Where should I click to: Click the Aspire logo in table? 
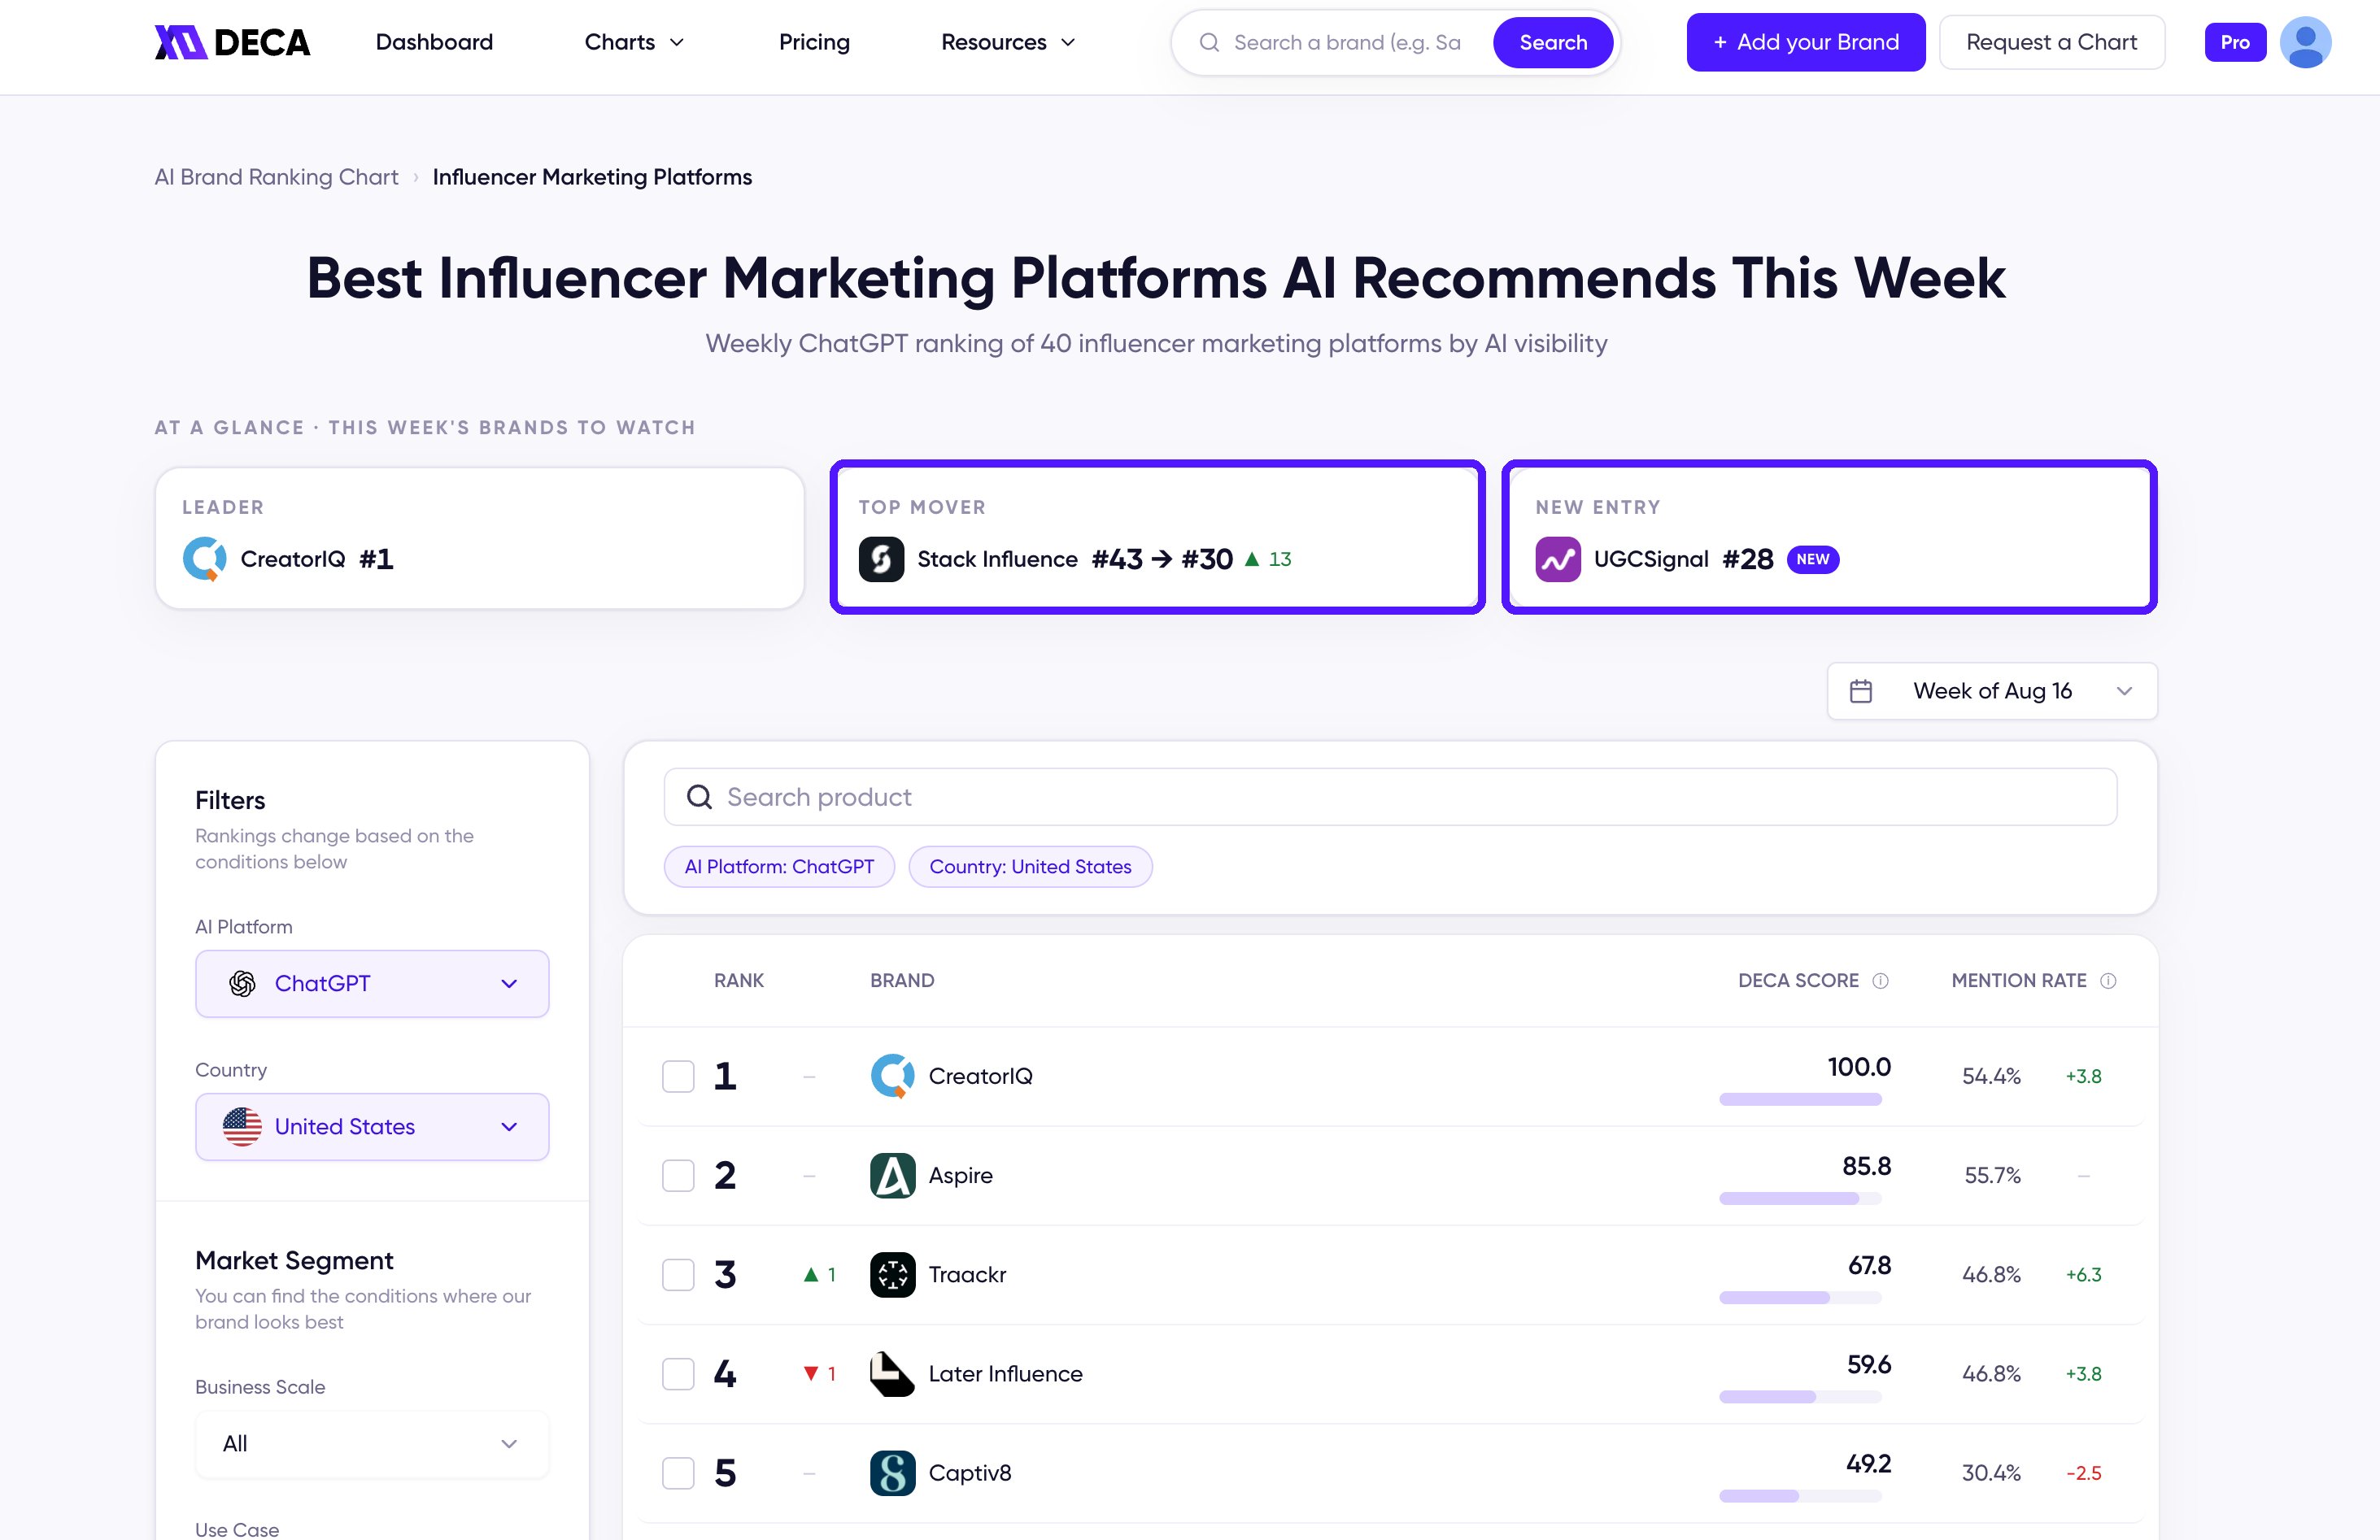892,1175
